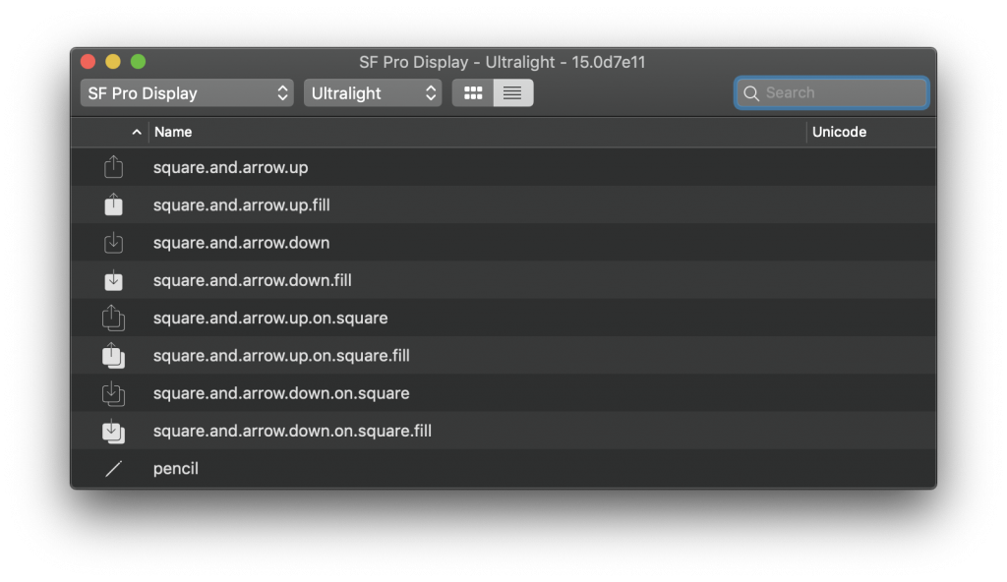
Task: Open the Ultralight weight dropdown
Action: pyautogui.click(x=373, y=93)
